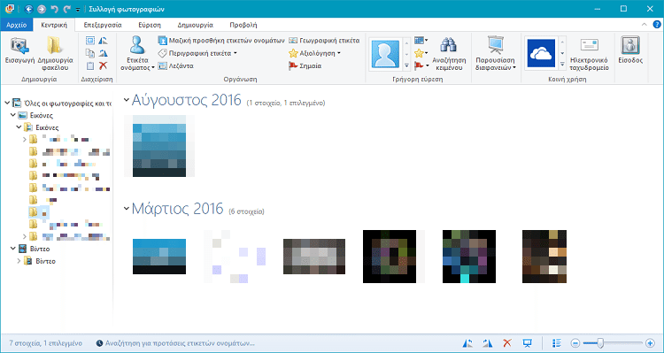
Task: Click Μαζική προσθήκη ετικετών ονομάτων
Action: coord(221,41)
